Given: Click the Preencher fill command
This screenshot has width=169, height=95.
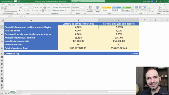Looking at the screenshot, I should point(152,9).
